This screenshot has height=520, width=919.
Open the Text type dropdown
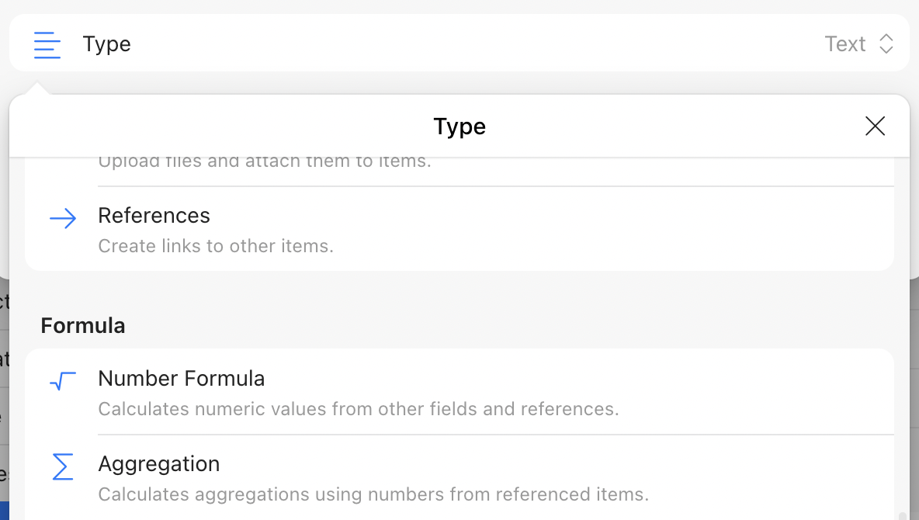(x=845, y=44)
